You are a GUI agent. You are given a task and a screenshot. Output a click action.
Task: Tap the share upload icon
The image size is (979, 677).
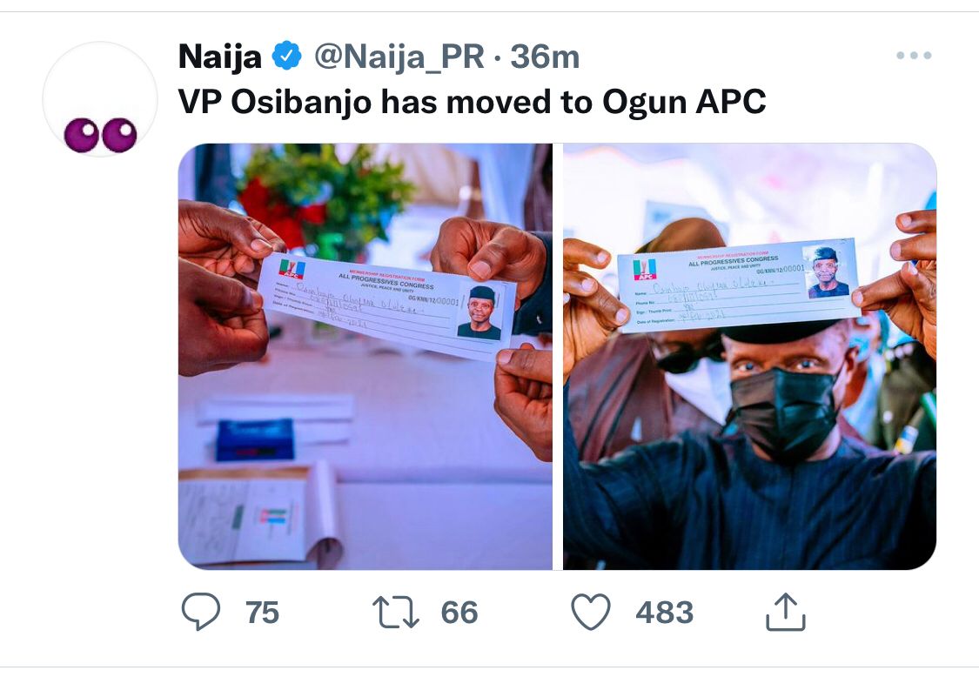(x=786, y=612)
